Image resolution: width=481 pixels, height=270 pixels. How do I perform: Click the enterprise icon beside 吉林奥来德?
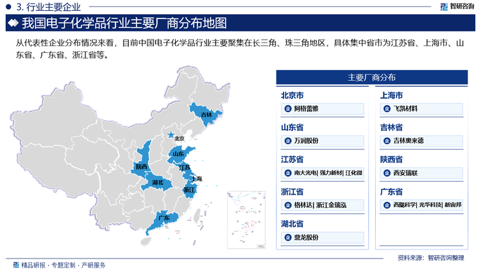(387, 141)
